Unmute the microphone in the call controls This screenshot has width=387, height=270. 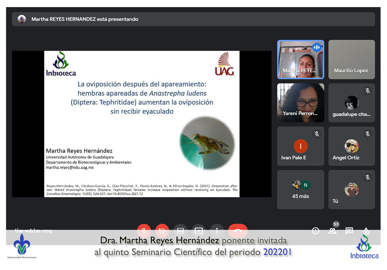(144, 231)
